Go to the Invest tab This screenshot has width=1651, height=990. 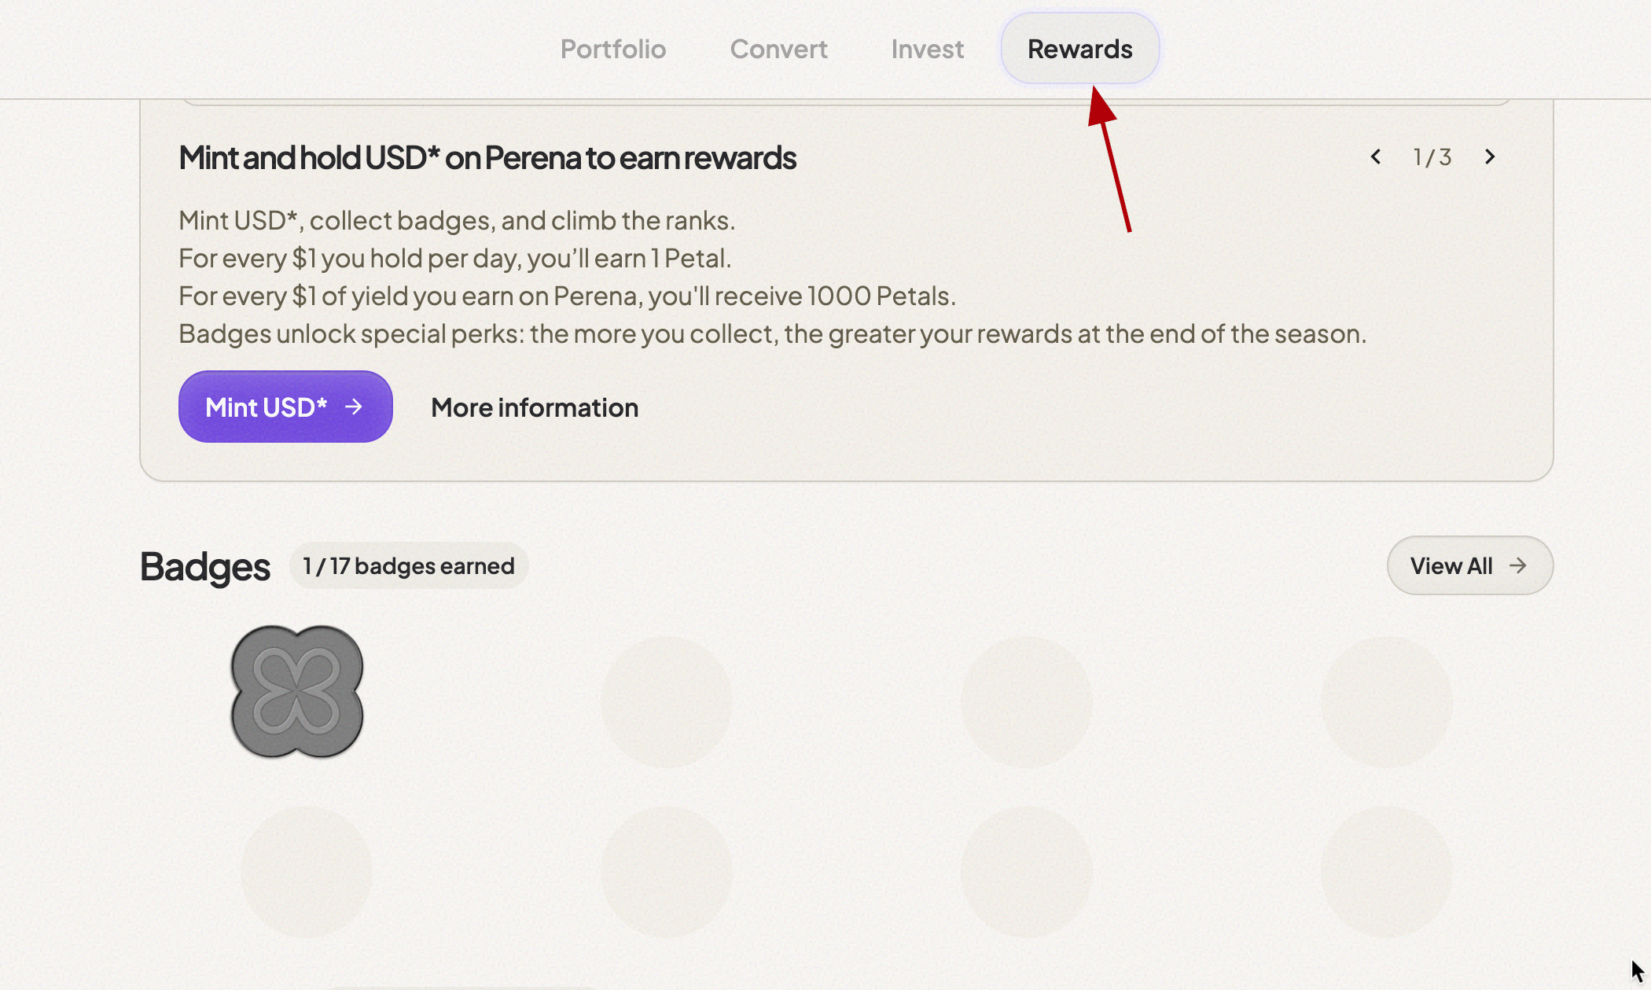pos(927,49)
